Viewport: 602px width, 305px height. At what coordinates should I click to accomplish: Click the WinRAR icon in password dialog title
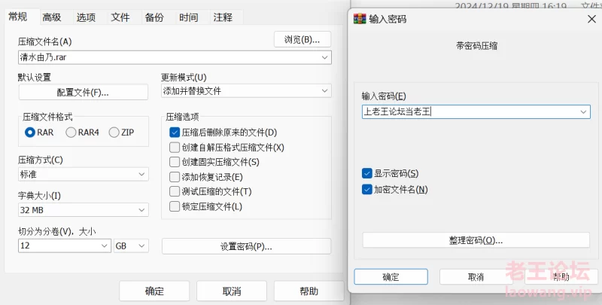click(x=360, y=19)
